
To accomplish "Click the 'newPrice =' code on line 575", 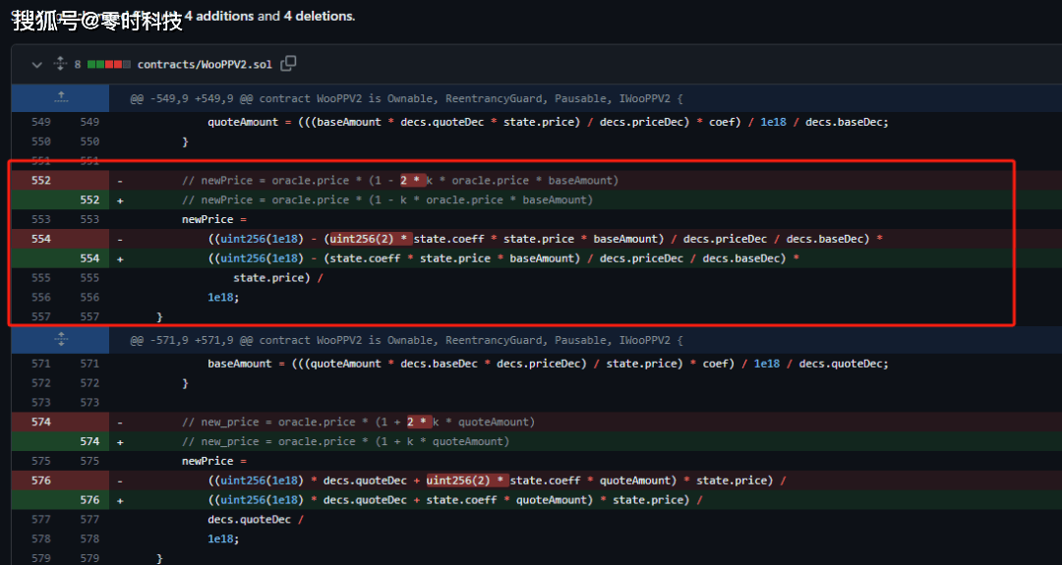I will click(214, 461).
